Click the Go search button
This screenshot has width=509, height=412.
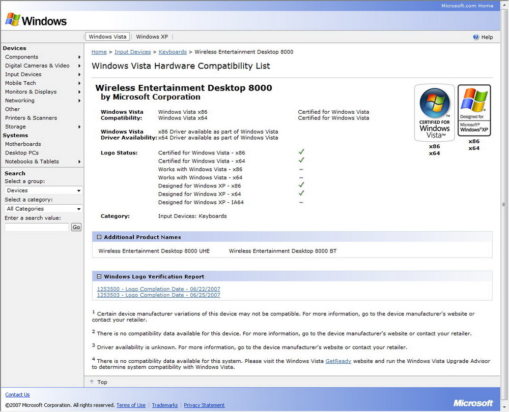(x=76, y=227)
